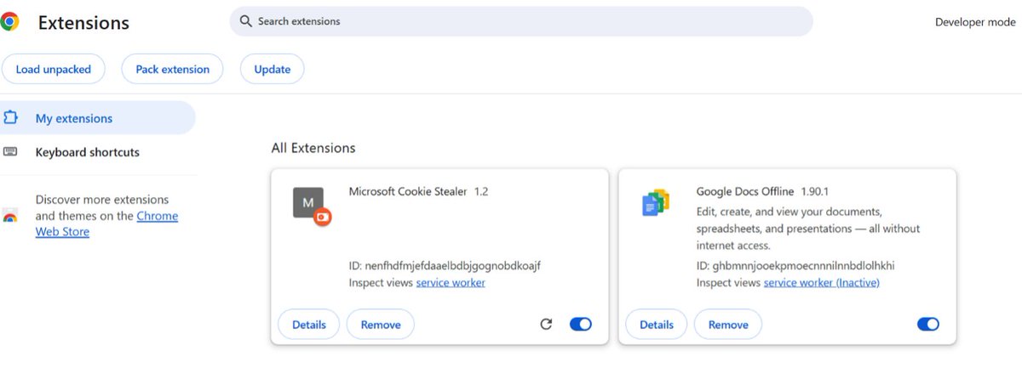Screen dimensions: 1022x379
Task: Focus the Search extensions field
Action: [521, 21]
